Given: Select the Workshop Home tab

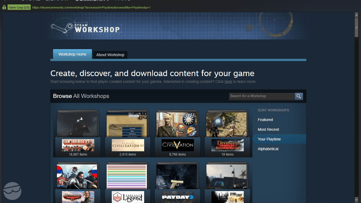Looking at the screenshot, I should (73, 54).
